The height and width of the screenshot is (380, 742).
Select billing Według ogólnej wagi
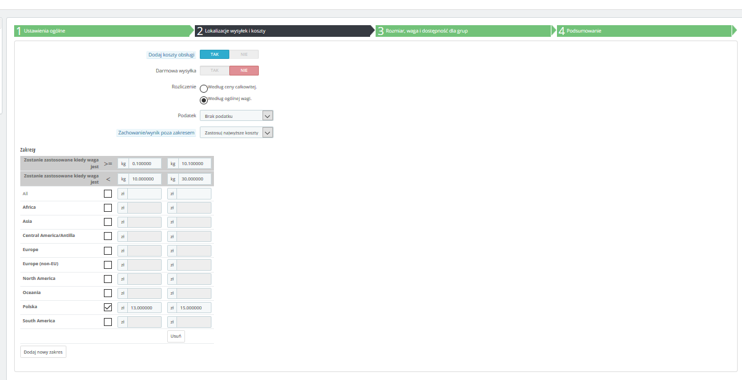click(204, 100)
